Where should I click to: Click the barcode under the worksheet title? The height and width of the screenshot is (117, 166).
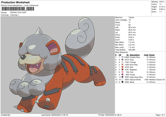point(18,9)
